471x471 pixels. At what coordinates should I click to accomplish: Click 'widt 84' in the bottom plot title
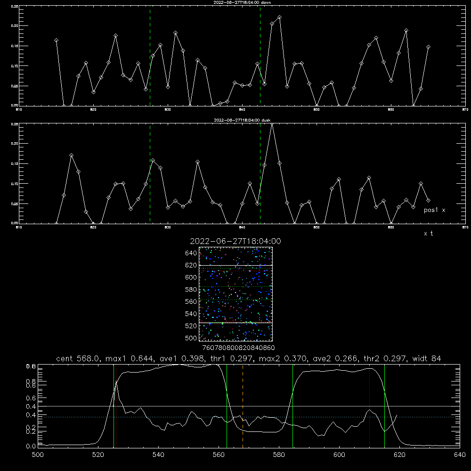(x=427, y=358)
